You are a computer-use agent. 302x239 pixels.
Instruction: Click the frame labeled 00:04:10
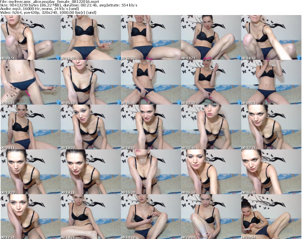271,37
